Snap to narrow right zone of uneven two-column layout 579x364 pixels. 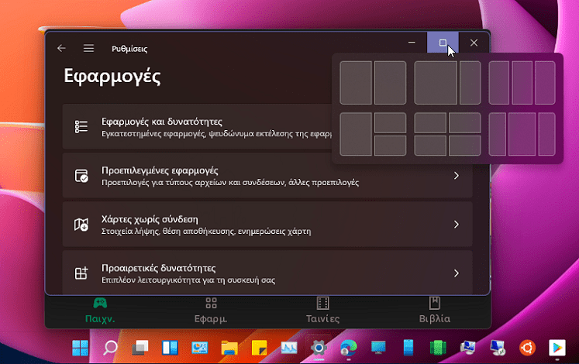[x=470, y=83]
